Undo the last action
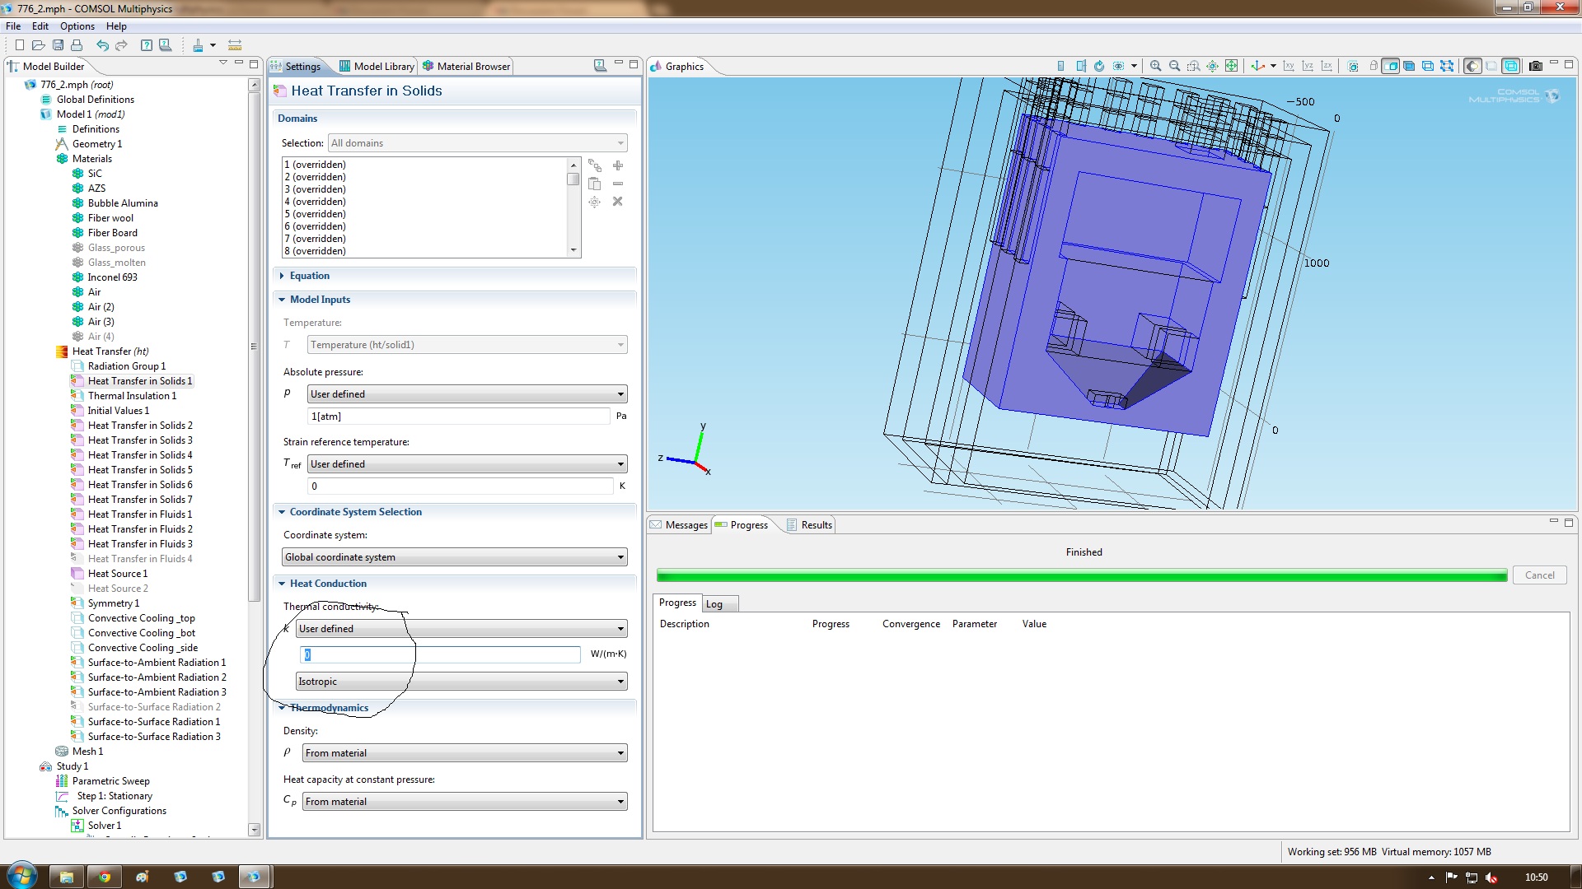Image resolution: width=1582 pixels, height=889 pixels. tap(102, 45)
